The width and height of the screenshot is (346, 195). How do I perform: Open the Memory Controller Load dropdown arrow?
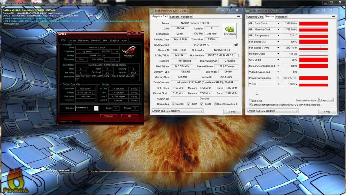278,66
